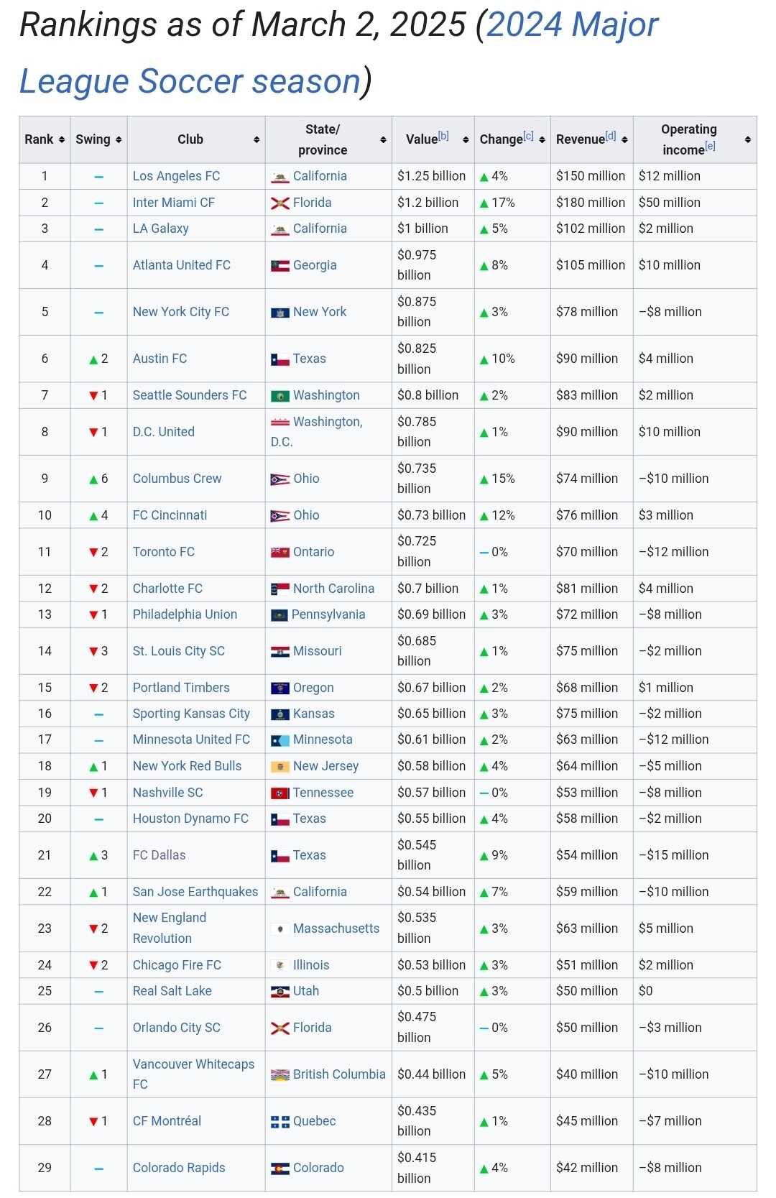This screenshot has width=776, height=1198.
Task: Click New York flag icon
Action: coord(280,313)
